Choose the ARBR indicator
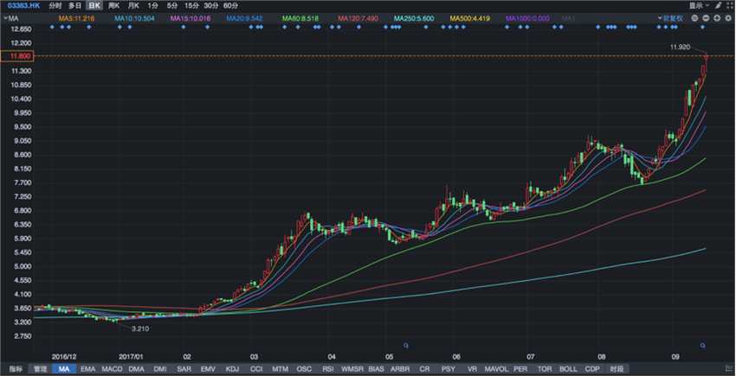736x376 pixels. (x=400, y=369)
